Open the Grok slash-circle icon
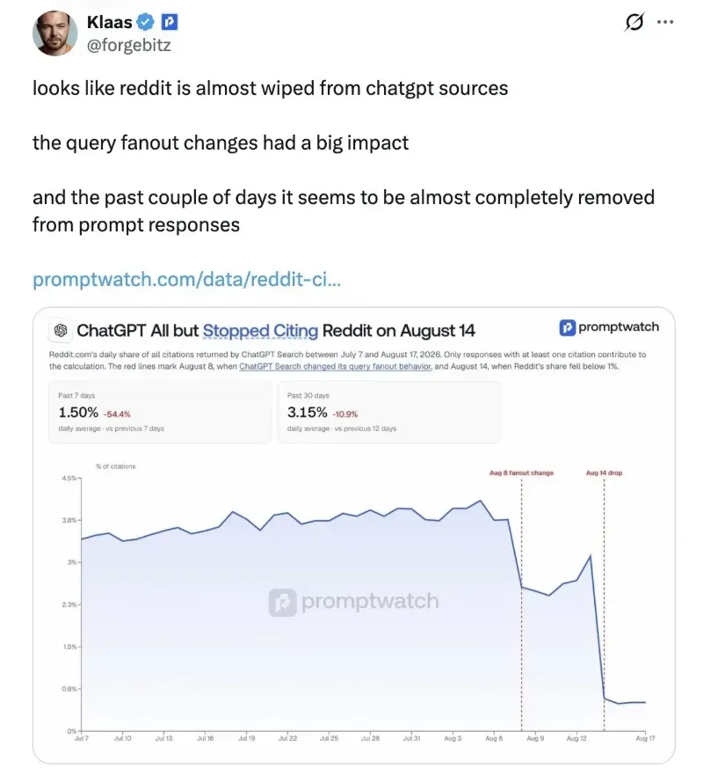725x776 pixels. pos(634,22)
